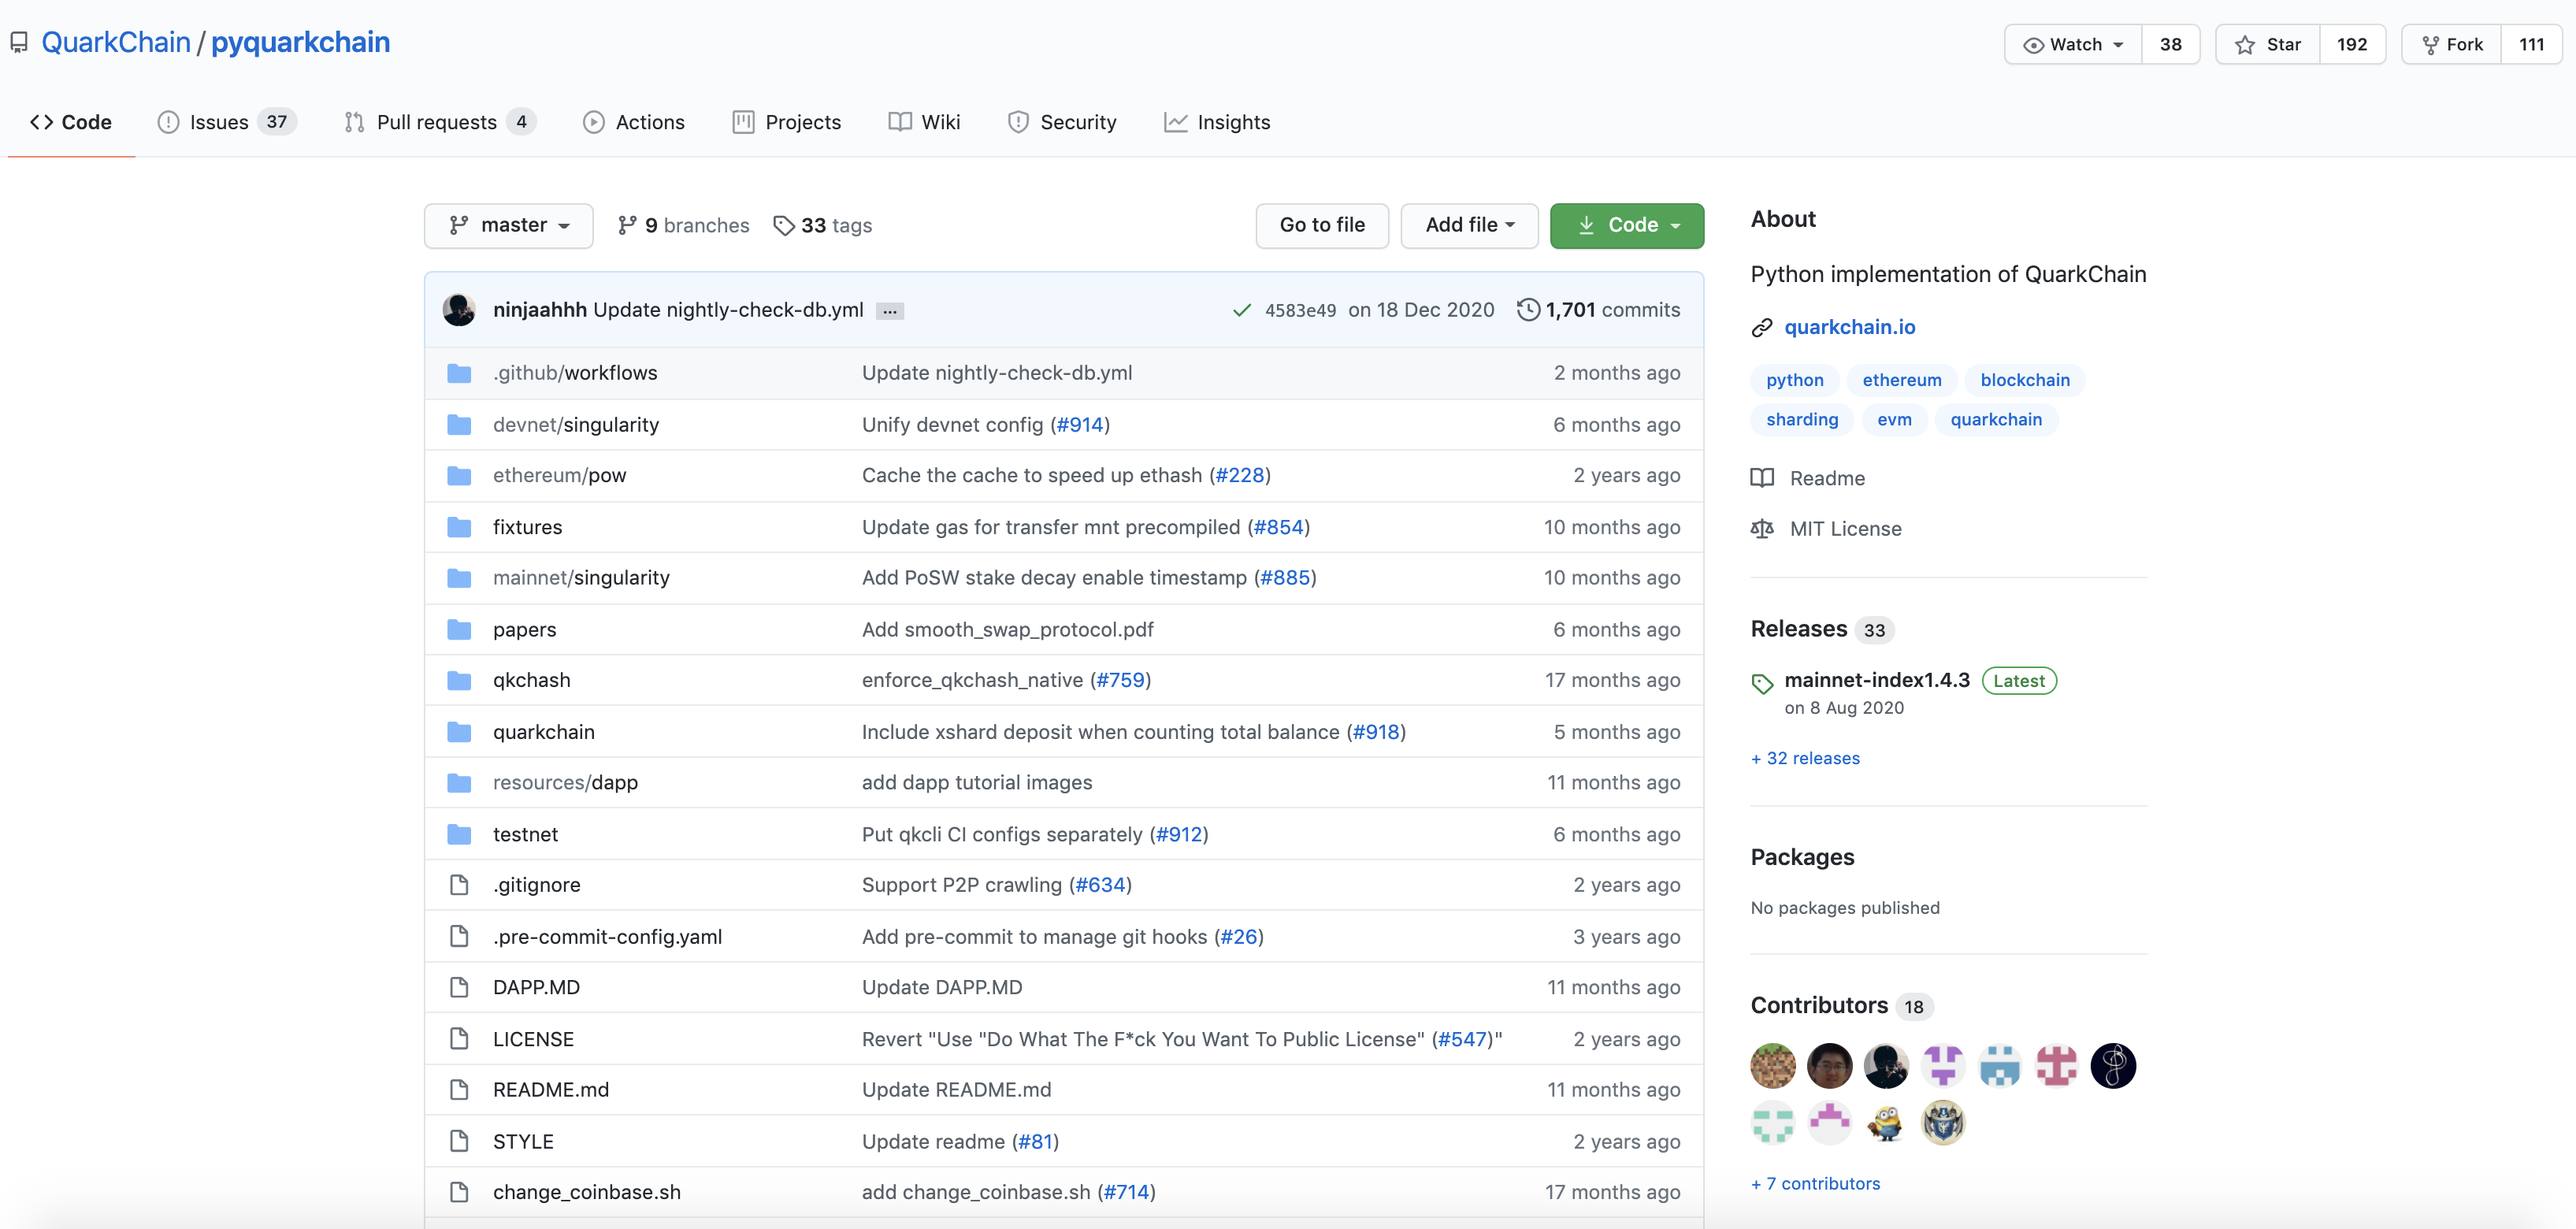Click the qkchash folder icon
2576x1229 pixels.
[459, 681]
